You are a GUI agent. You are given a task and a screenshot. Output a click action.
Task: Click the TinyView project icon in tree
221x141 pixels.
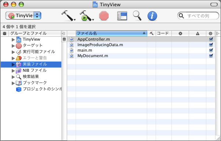(x=19, y=39)
